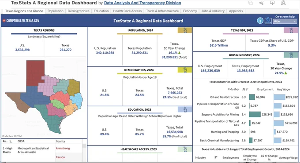Open the Health Care Access tab
This screenshot has height=163, width=300.
[127, 11]
